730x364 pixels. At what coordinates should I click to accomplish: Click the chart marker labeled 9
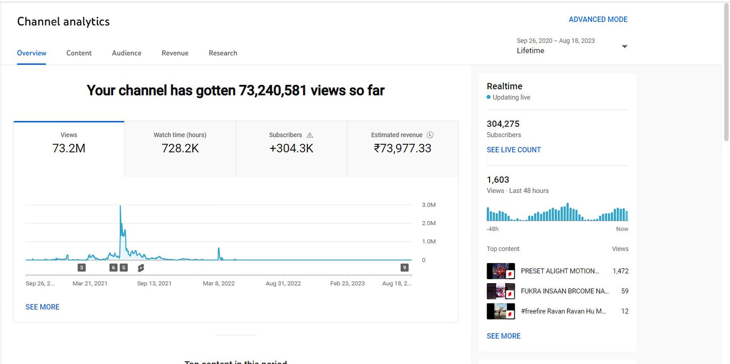point(404,268)
